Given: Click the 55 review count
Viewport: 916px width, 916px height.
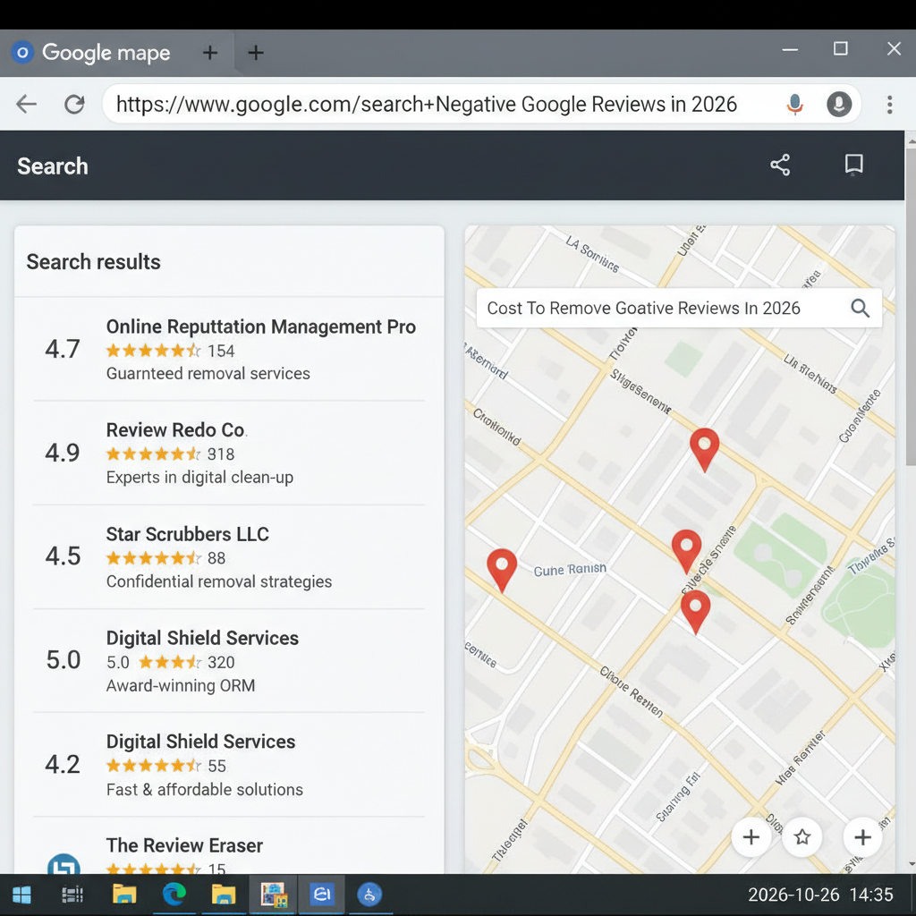Looking at the screenshot, I should (216, 766).
